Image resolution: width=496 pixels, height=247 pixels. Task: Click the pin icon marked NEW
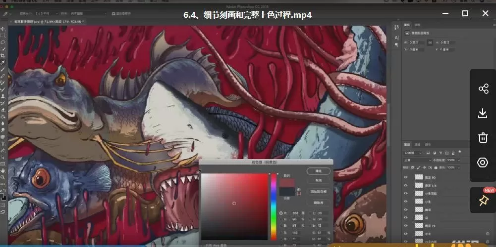click(484, 200)
